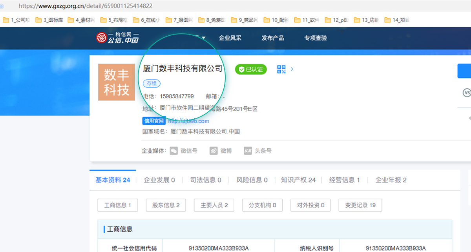Click the green 已认证 verified badge
This screenshot has height=252, width=471.
[x=251, y=69]
